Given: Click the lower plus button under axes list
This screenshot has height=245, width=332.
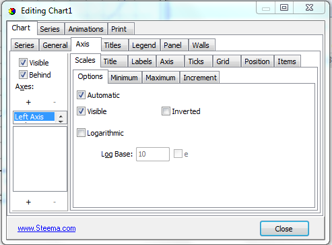Looking at the screenshot, I should pyautogui.click(x=28, y=202).
